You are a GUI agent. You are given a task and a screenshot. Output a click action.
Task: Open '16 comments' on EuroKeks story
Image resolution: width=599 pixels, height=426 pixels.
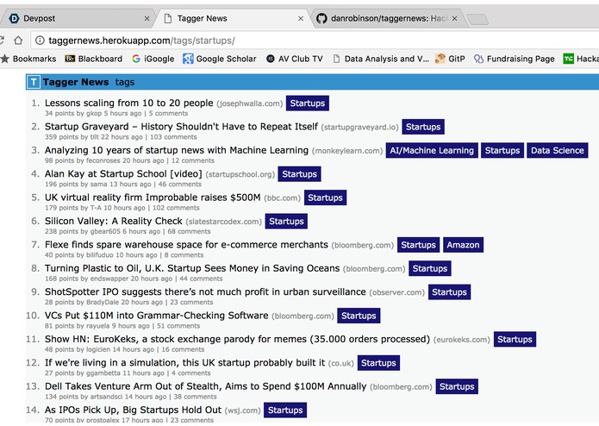click(183, 350)
